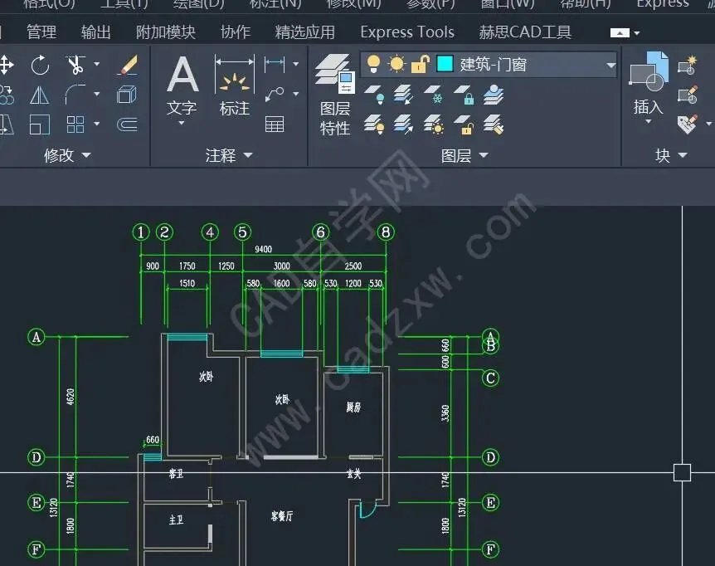Screen dimensions: 715x566
Task: Click the 主卫 room label
Action: pos(177,520)
